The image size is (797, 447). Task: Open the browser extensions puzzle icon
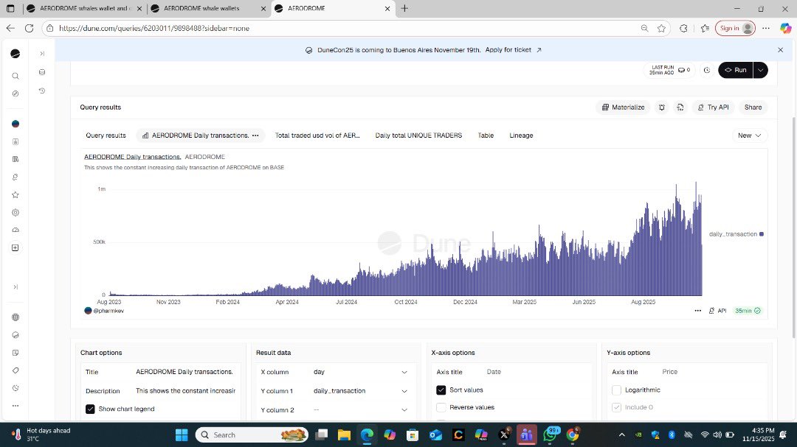pos(683,29)
